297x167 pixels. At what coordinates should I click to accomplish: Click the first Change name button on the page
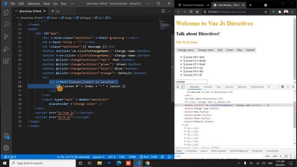pyautogui.click(x=186, y=50)
